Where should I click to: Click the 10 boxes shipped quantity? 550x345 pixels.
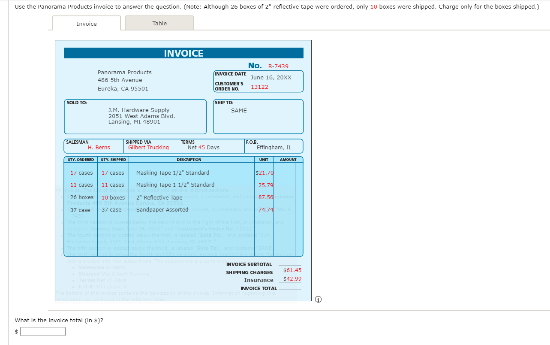coord(113,197)
